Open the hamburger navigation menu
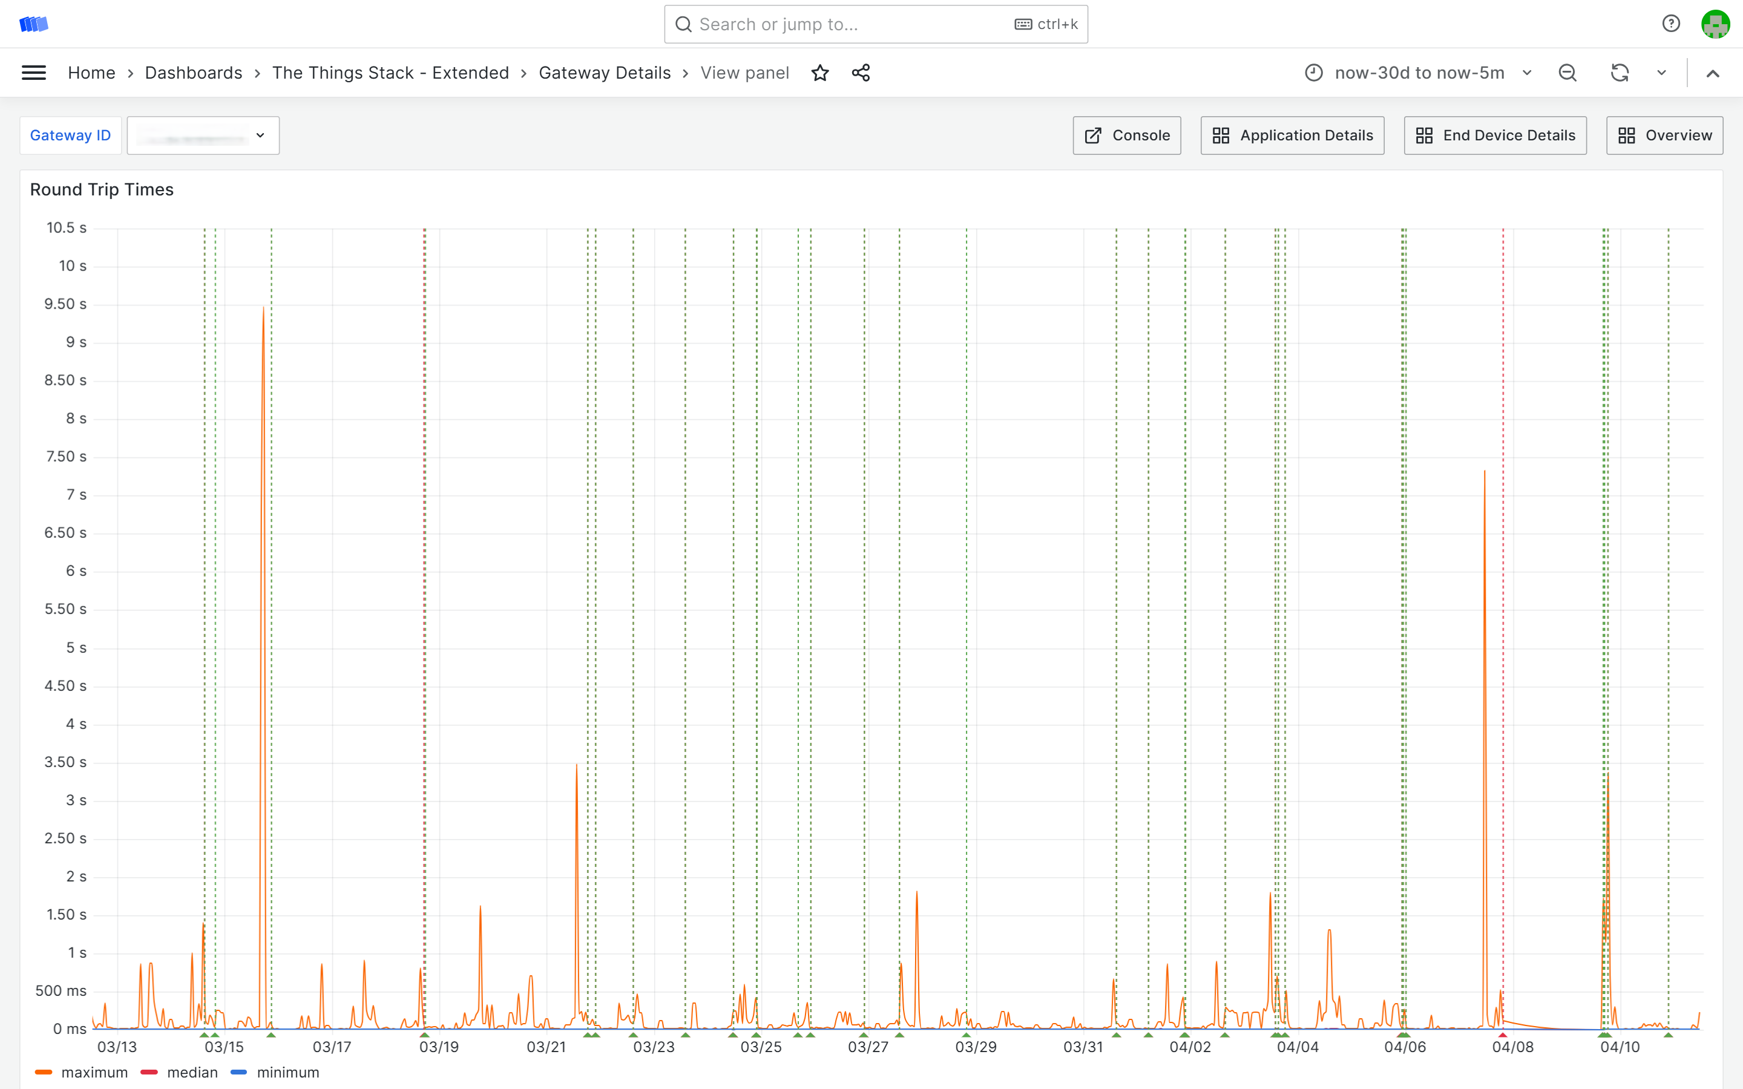 34,73
